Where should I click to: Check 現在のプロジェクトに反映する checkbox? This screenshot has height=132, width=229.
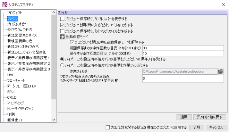(x=108, y=127)
